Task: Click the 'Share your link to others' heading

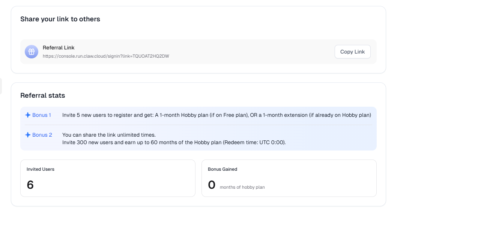Action: click(x=60, y=19)
